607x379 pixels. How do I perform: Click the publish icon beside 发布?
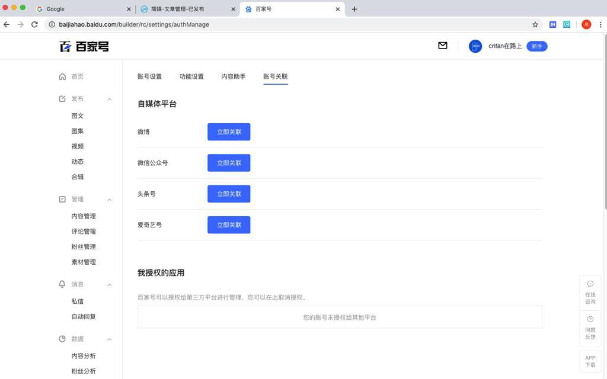point(62,99)
